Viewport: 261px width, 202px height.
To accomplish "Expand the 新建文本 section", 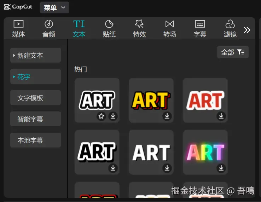I will (x=35, y=55).
